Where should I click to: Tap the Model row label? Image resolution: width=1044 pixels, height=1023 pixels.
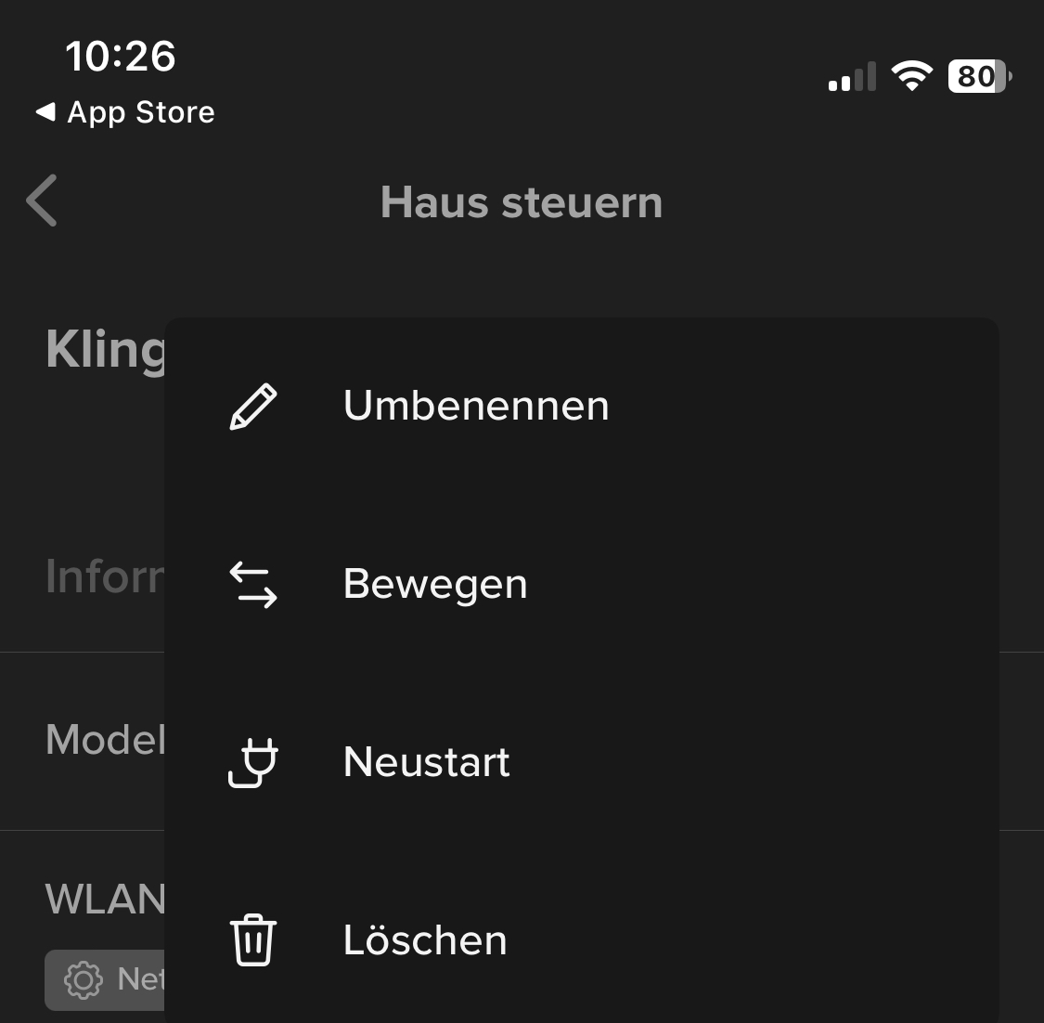coord(105,740)
